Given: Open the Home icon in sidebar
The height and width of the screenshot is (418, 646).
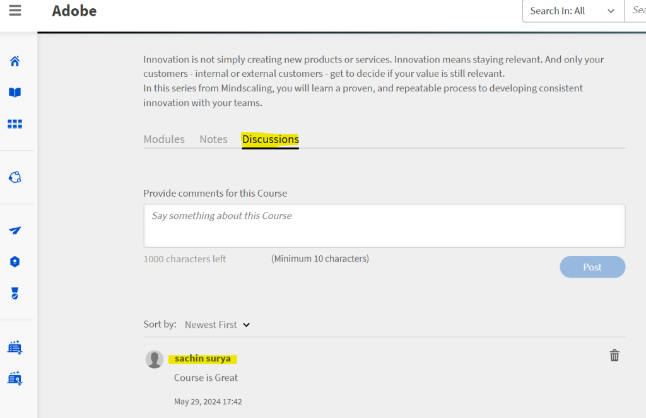Looking at the screenshot, I should coord(14,61).
